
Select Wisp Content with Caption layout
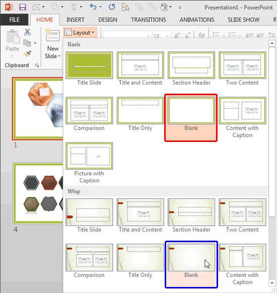point(242,264)
